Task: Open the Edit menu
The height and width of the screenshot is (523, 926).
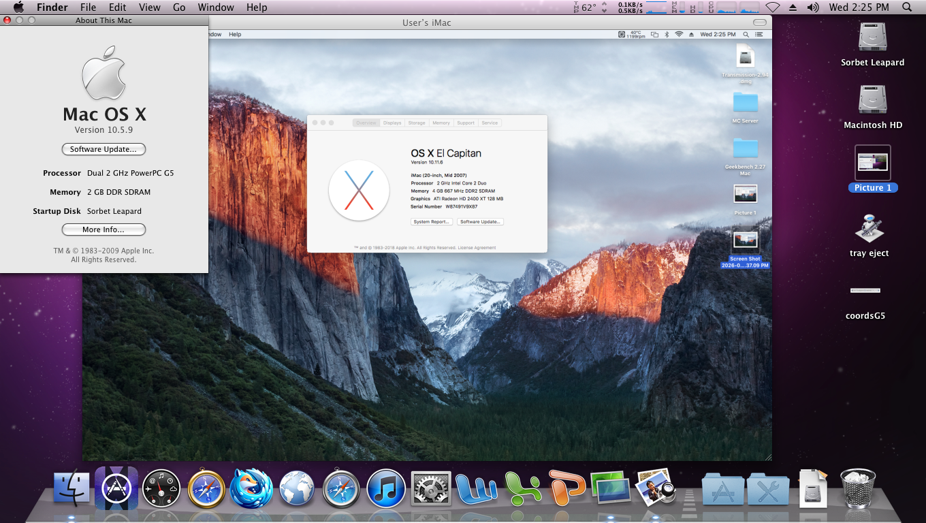Action: pos(118,7)
